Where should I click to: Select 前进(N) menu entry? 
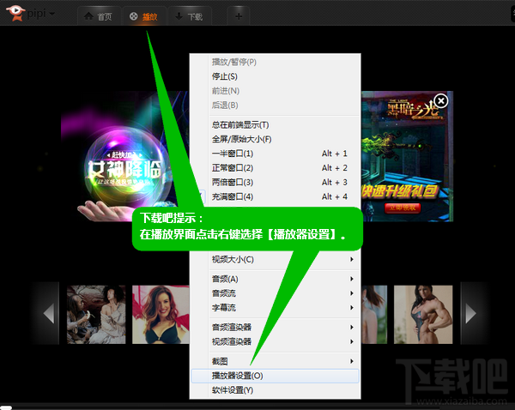click(x=275, y=91)
